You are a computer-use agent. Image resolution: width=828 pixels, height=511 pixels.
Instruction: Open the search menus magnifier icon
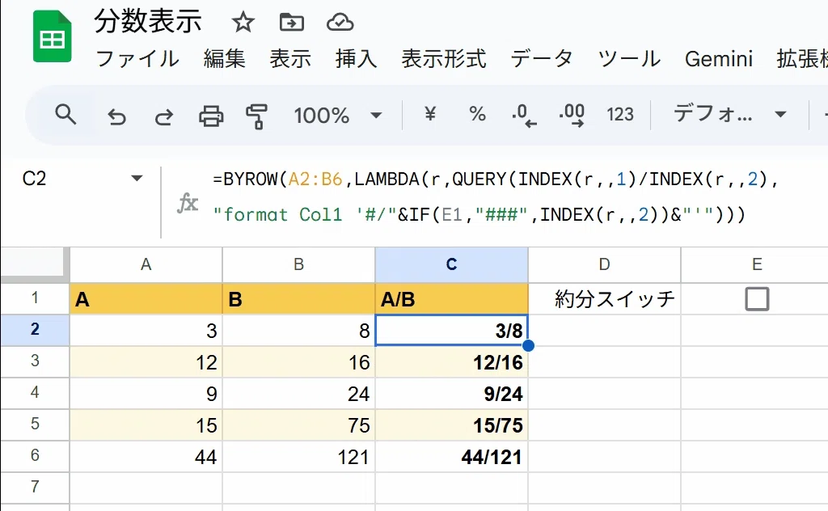(x=65, y=115)
